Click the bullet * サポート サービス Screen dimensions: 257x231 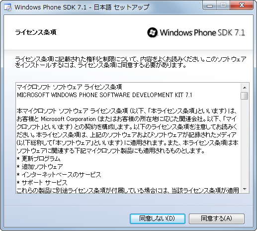point(42,183)
